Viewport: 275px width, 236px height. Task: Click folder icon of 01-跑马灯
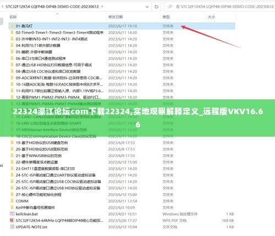(12, 26)
